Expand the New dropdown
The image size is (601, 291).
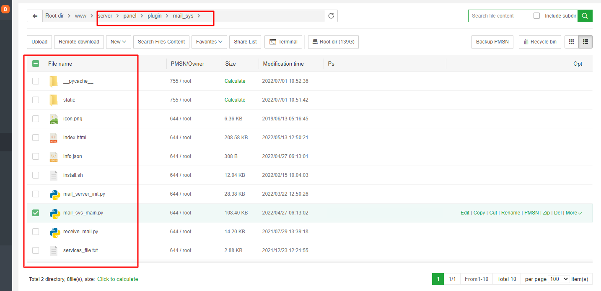click(x=119, y=42)
